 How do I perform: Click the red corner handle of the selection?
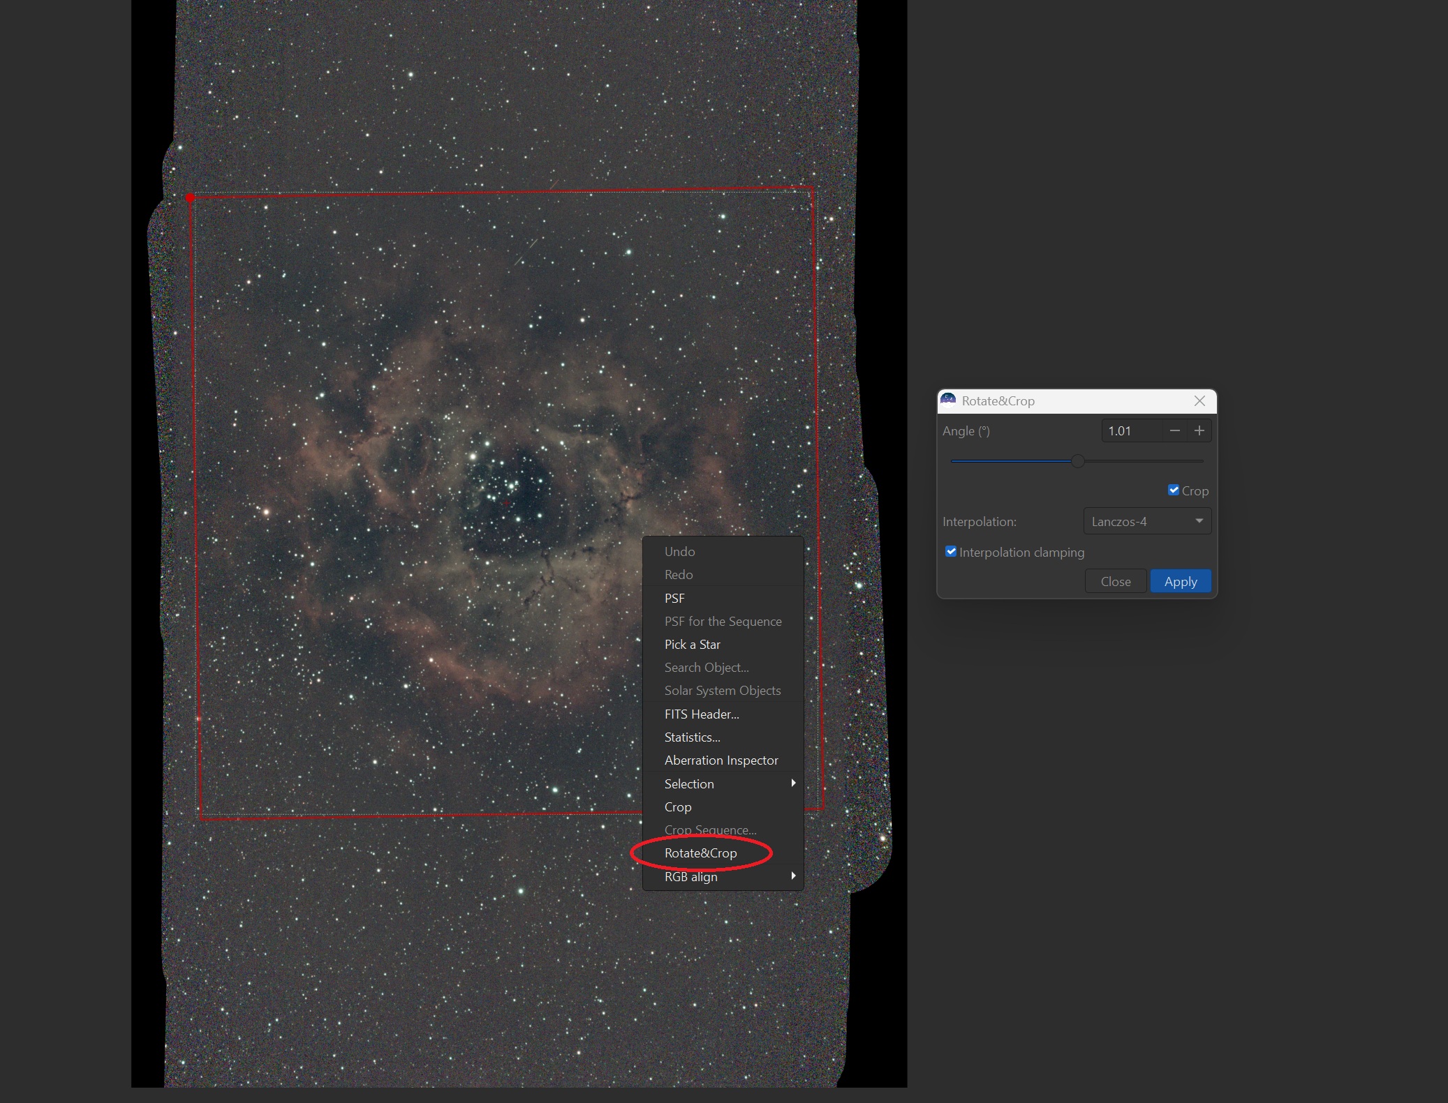click(190, 198)
